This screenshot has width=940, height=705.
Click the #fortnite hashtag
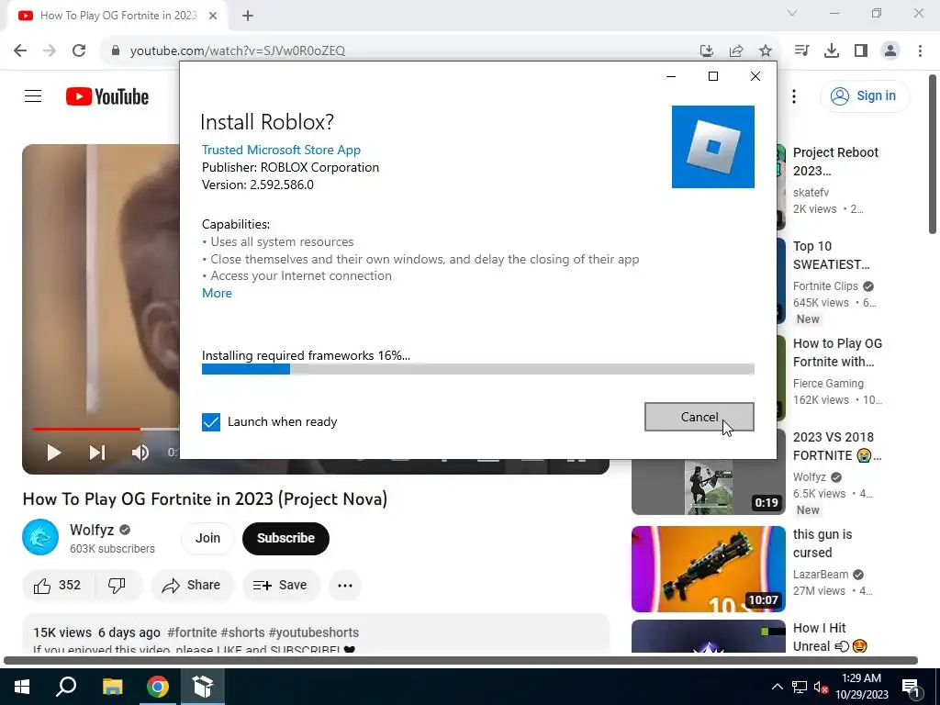pyautogui.click(x=192, y=632)
